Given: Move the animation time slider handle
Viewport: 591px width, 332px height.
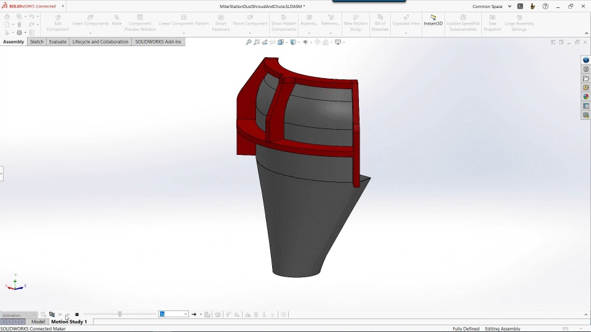Looking at the screenshot, I should (120, 314).
